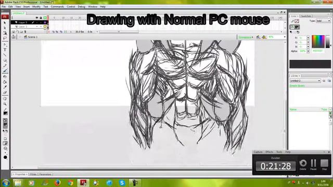Select the Oval shape tool
The height and width of the screenshot is (187, 333).
(x=5, y=60)
